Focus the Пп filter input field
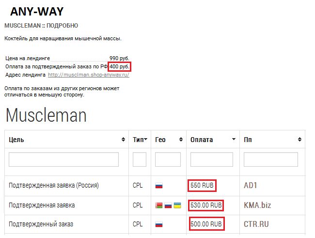Viewport: 315px width, 238px height. [x=271, y=159]
